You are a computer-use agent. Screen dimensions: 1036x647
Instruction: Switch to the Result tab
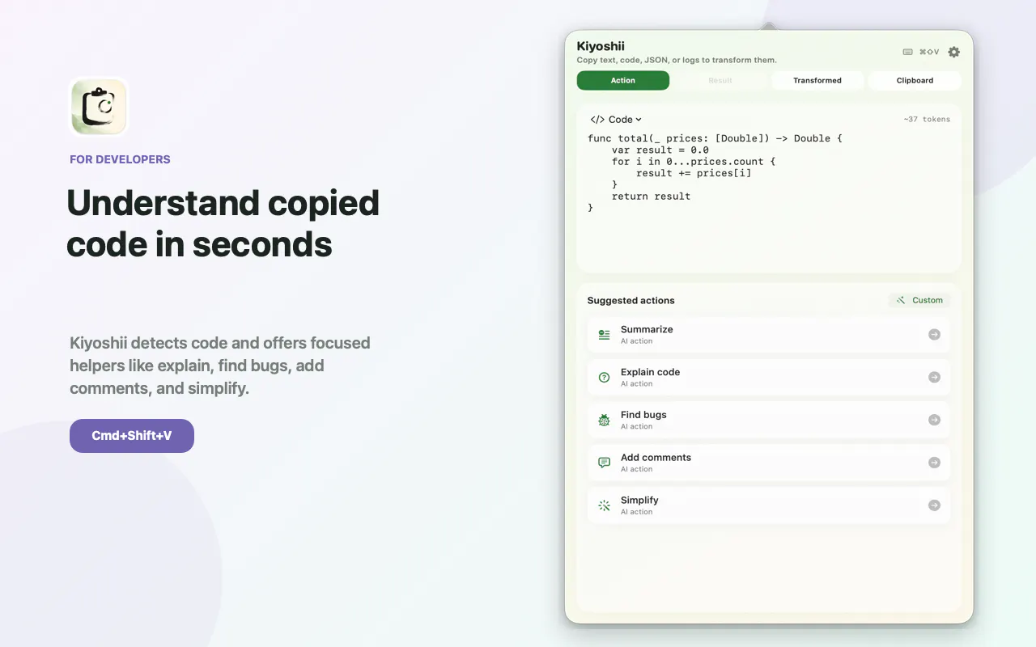click(x=720, y=81)
